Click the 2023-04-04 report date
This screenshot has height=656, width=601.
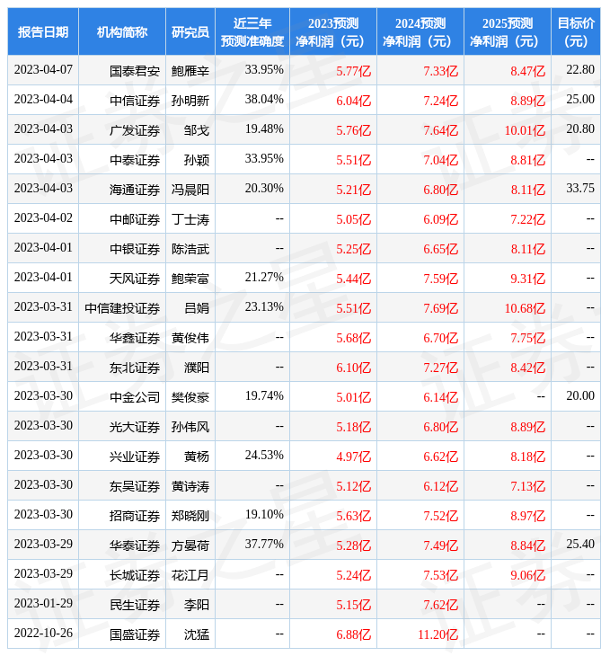pyautogui.click(x=43, y=99)
